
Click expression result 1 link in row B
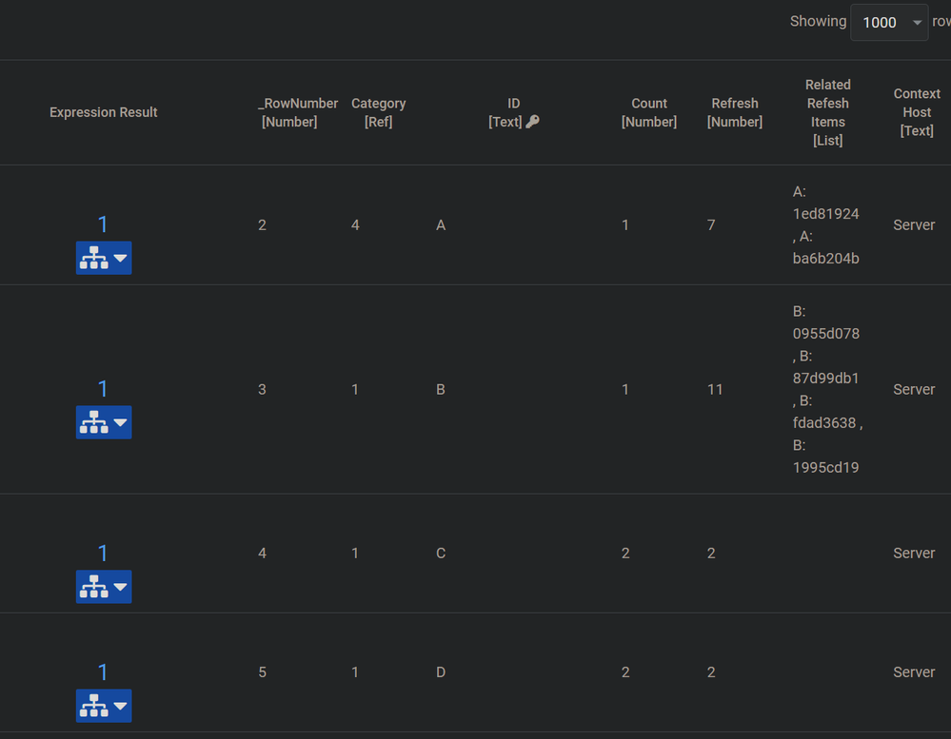point(103,388)
